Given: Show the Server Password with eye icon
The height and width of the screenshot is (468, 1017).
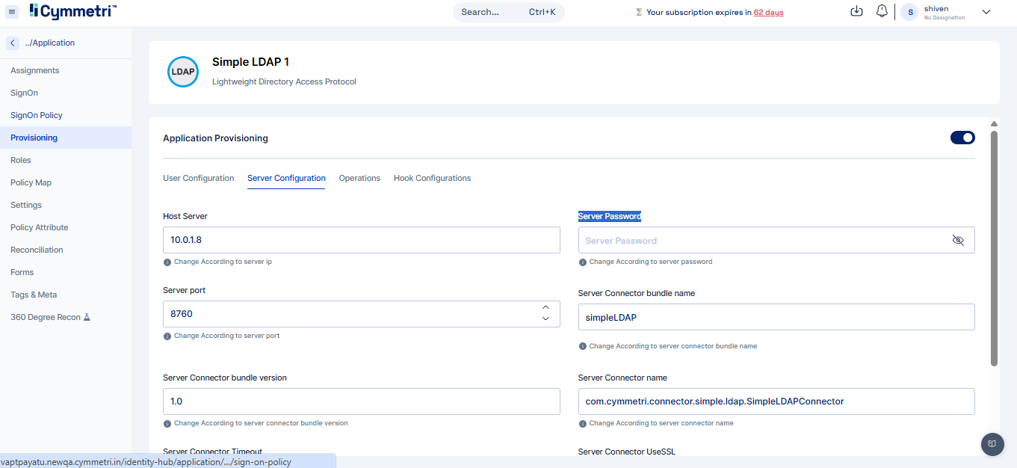Looking at the screenshot, I should [958, 240].
